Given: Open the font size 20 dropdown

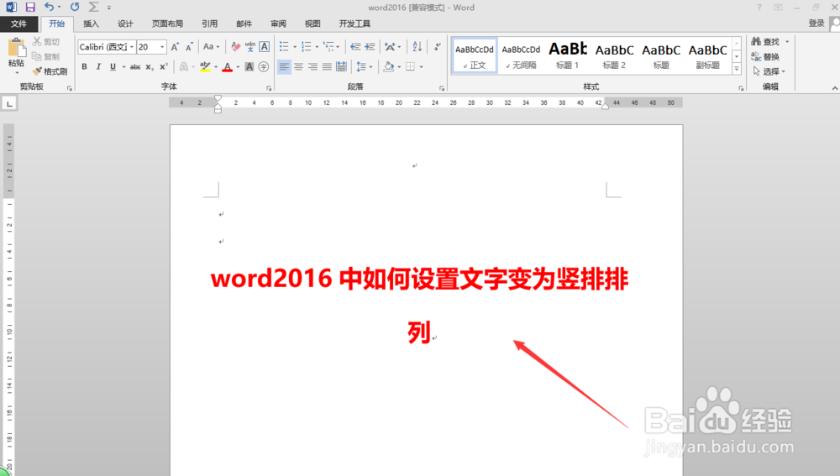Looking at the screenshot, I should pyautogui.click(x=162, y=47).
